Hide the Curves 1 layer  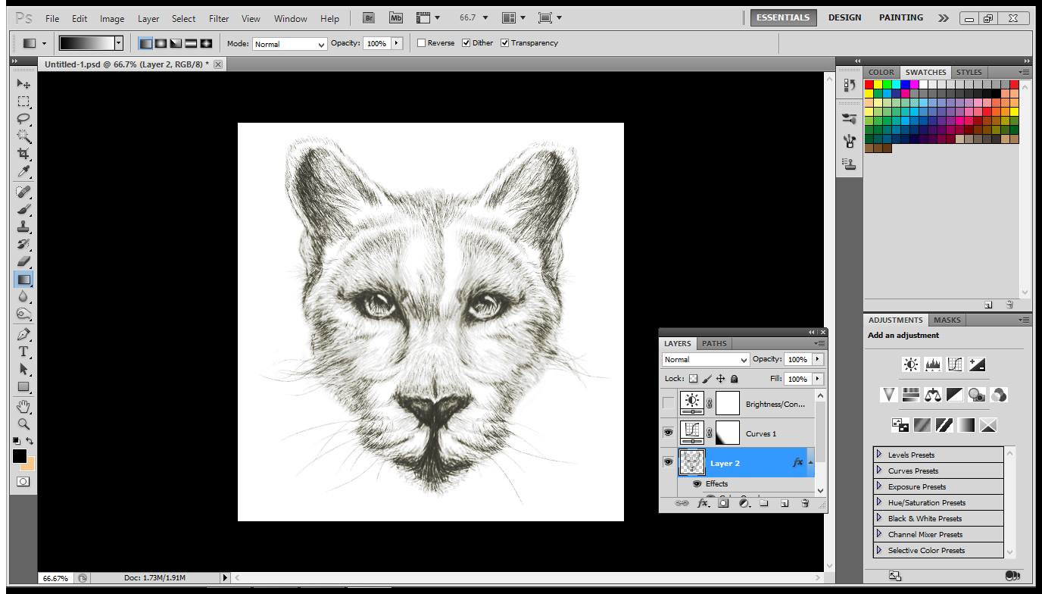pyautogui.click(x=668, y=433)
